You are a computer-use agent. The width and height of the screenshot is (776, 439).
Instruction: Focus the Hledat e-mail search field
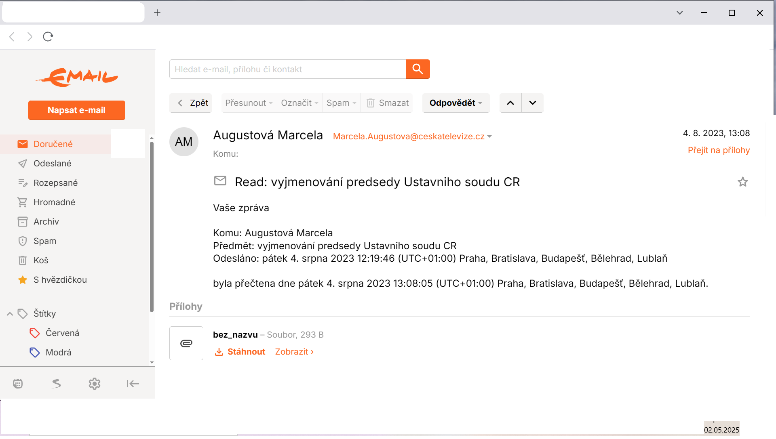(287, 69)
